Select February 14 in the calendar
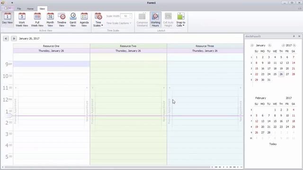This screenshot has height=170, width=303. 269,121
